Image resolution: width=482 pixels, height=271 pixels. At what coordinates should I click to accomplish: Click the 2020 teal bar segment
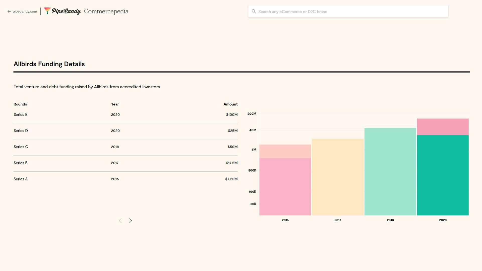[443, 175]
